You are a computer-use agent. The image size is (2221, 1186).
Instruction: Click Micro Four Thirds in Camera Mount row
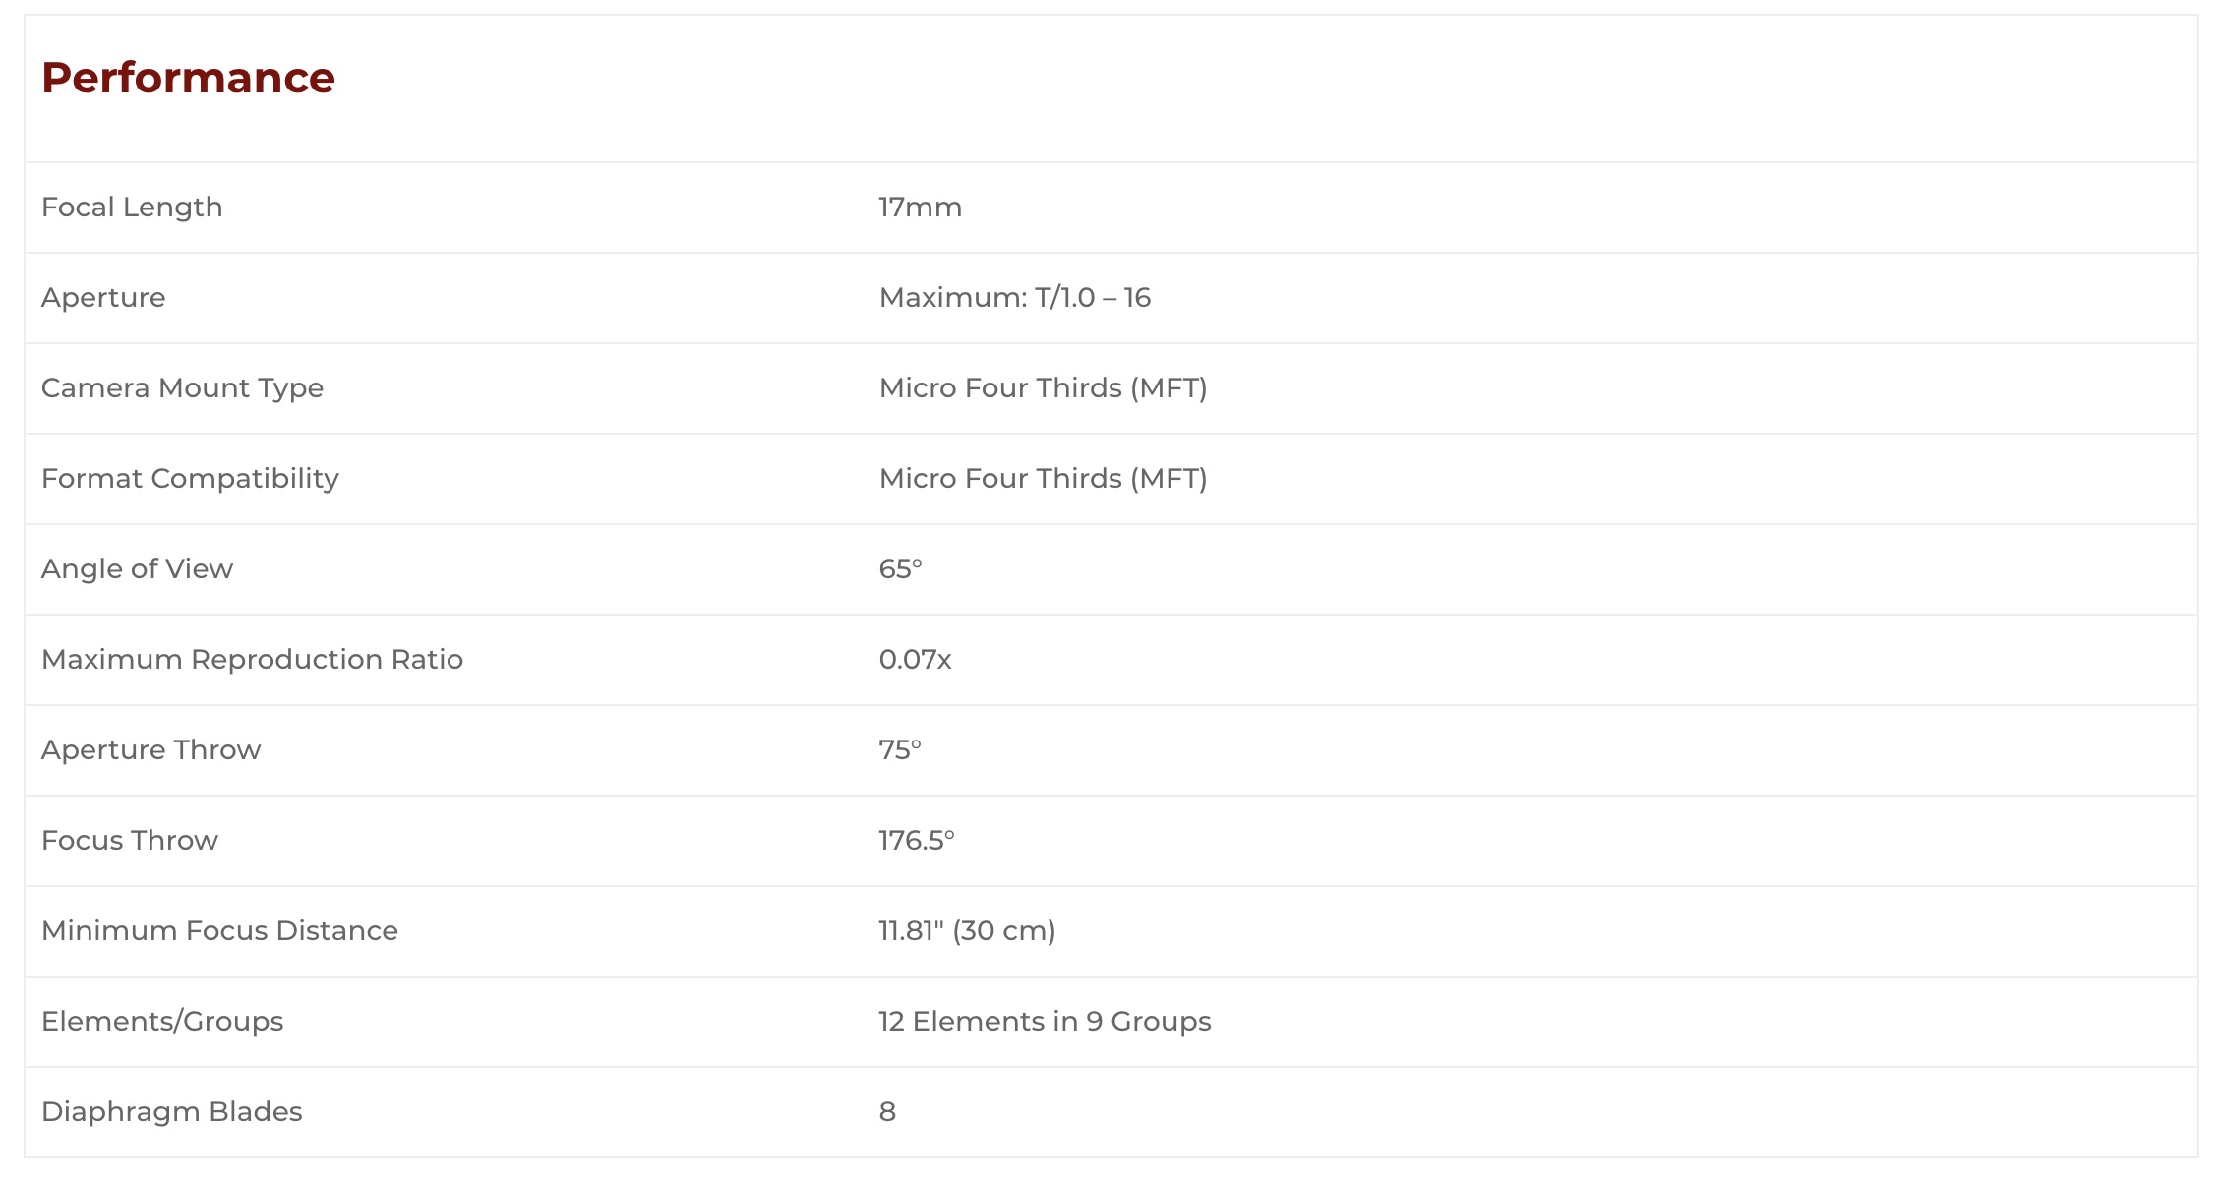(x=1043, y=388)
